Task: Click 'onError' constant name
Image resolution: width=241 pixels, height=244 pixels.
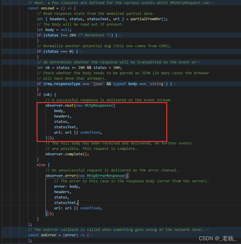Action: 49,235
